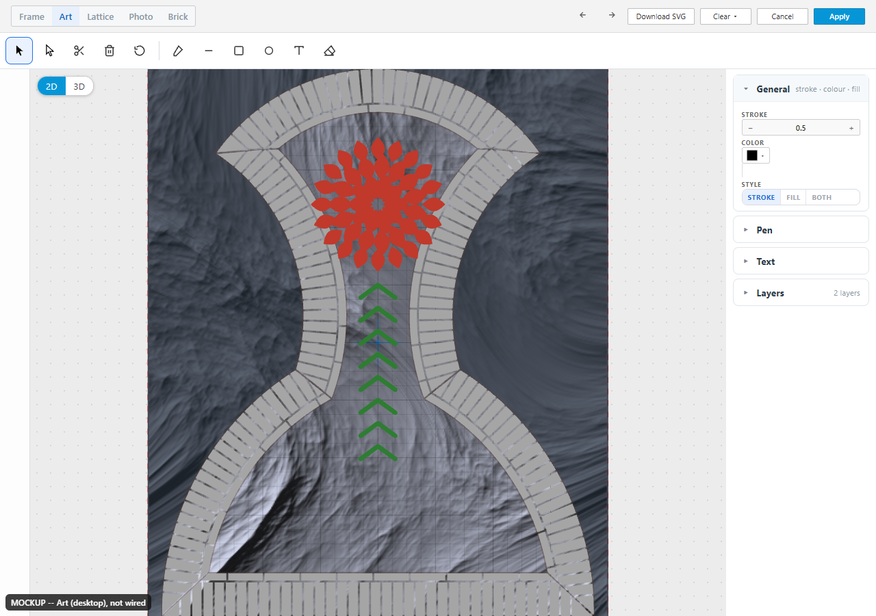Set style to STROKE

coord(761,197)
